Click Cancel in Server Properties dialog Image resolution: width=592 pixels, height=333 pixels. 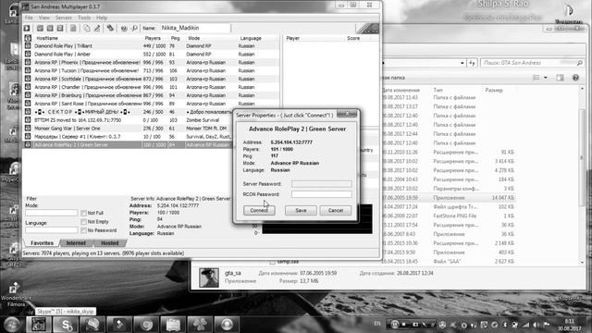(x=336, y=210)
